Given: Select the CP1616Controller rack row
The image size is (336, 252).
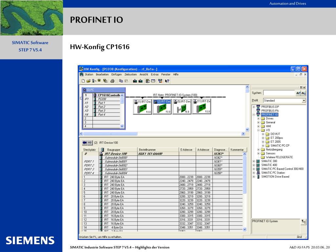Looking at the screenshot, I should [x=102, y=95].
